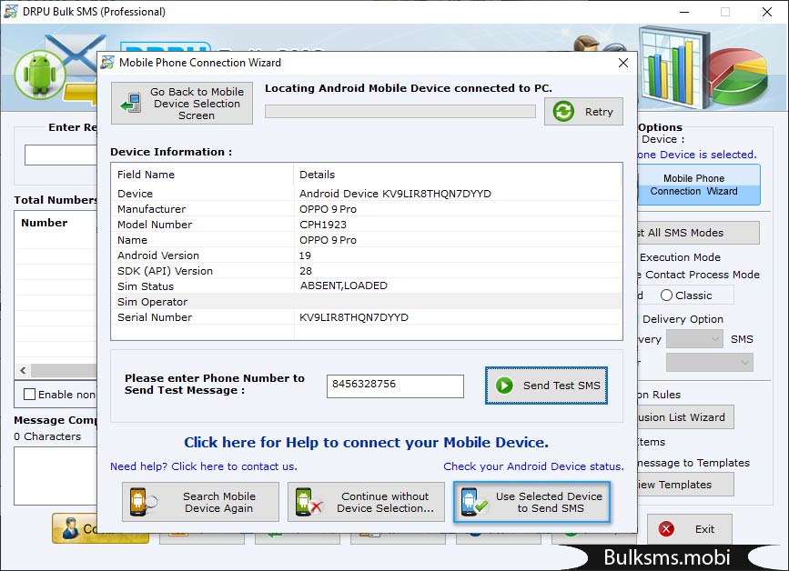This screenshot has width=789, height=571.
Task: Click the green Retry refresh icon
Action: [x=563, y=111]
